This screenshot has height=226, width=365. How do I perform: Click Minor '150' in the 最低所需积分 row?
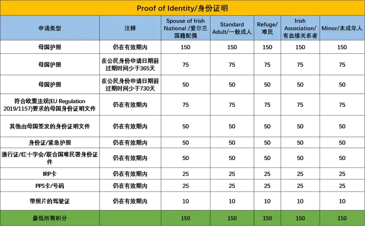pos(342,218)
